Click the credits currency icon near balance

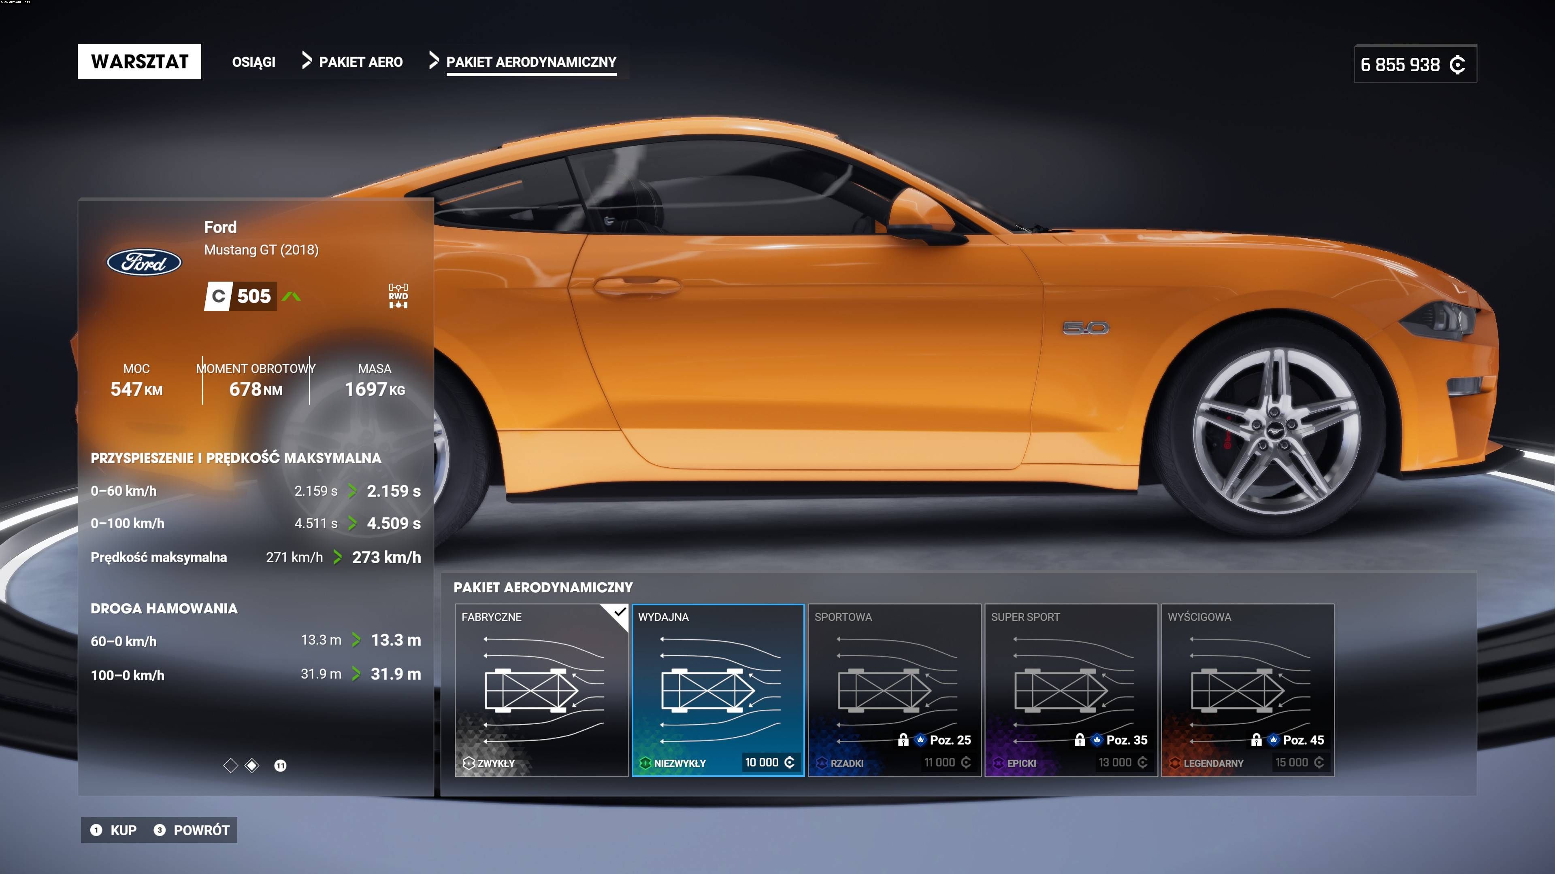tap(1457, 65)
